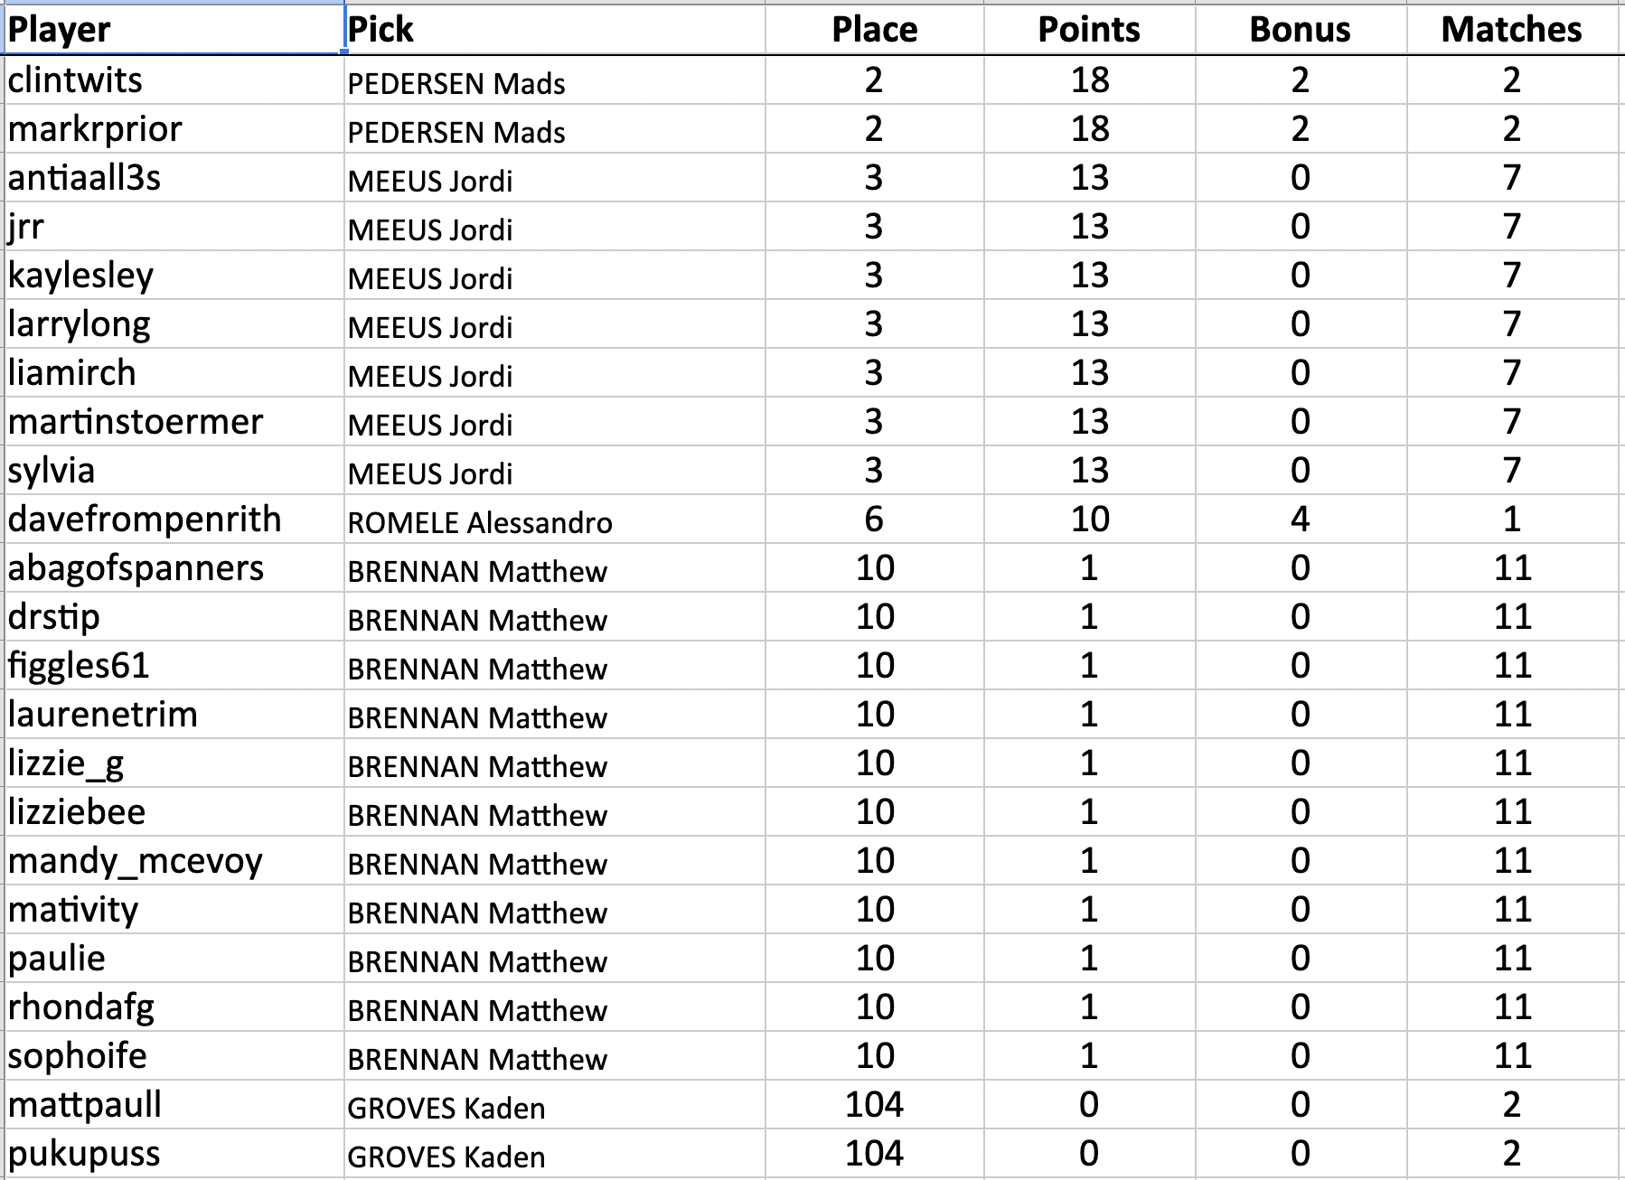Screen dimensions: 1625x1180
Task: Select the Points header cell
Action: click(1089, 30)
